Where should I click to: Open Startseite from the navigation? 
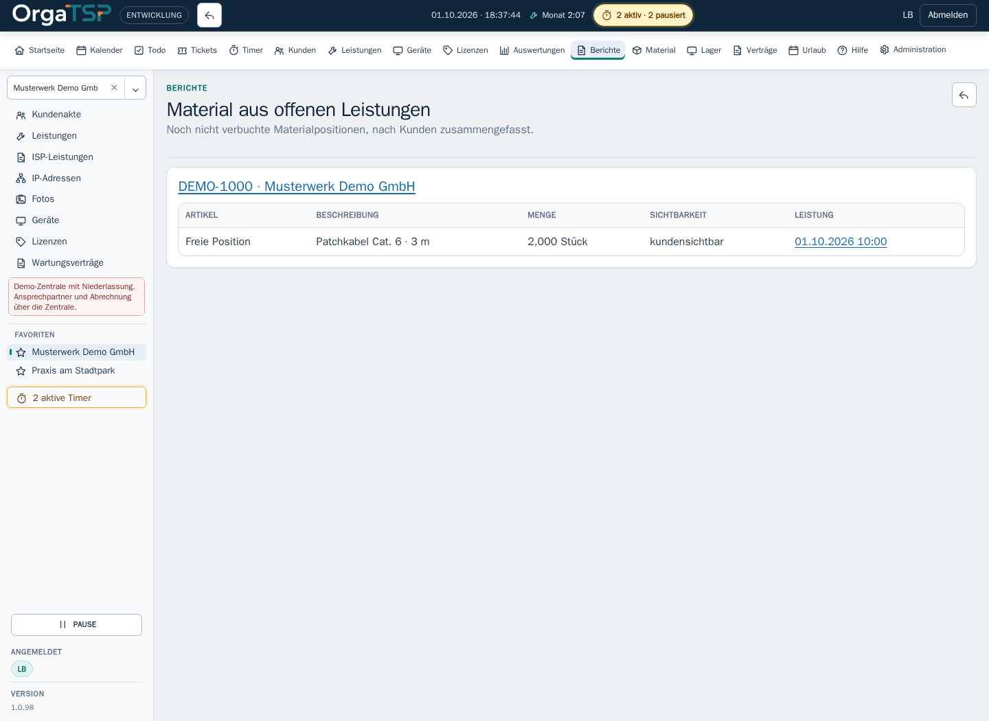click(40, 50)
